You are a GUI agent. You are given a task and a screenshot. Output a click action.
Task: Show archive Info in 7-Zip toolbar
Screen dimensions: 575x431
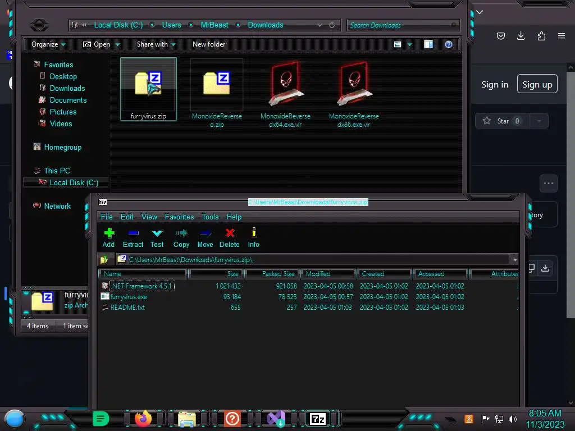coord(253,238)
